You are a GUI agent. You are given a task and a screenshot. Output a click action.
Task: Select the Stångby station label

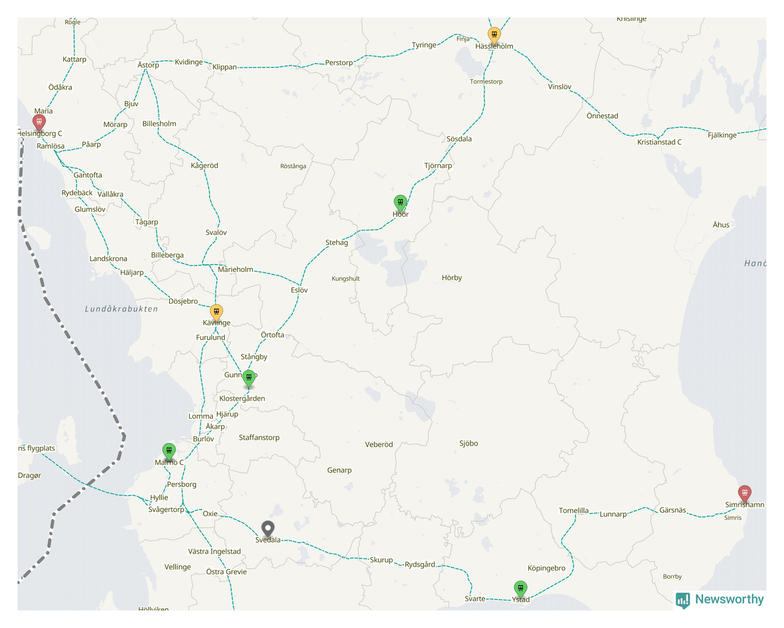tap(254, 357)
